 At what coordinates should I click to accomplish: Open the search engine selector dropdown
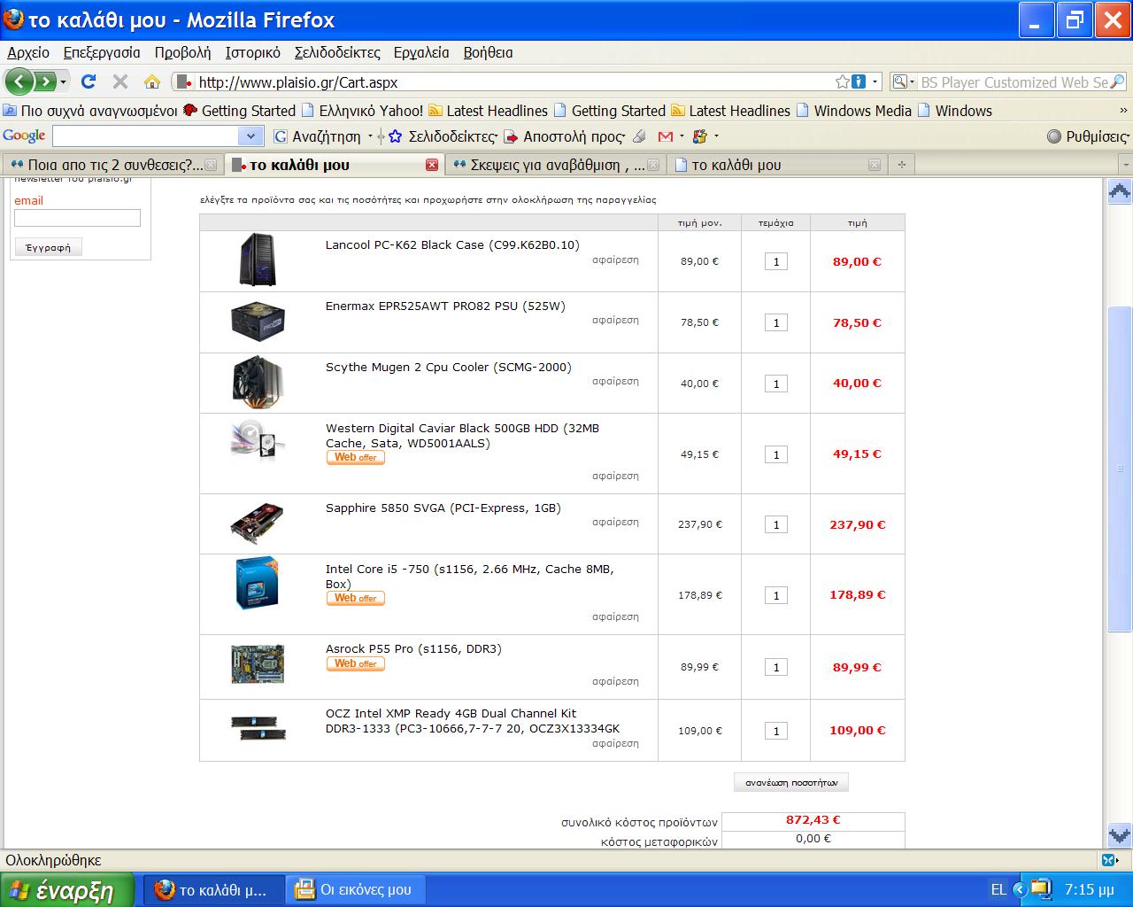point(904,81)
